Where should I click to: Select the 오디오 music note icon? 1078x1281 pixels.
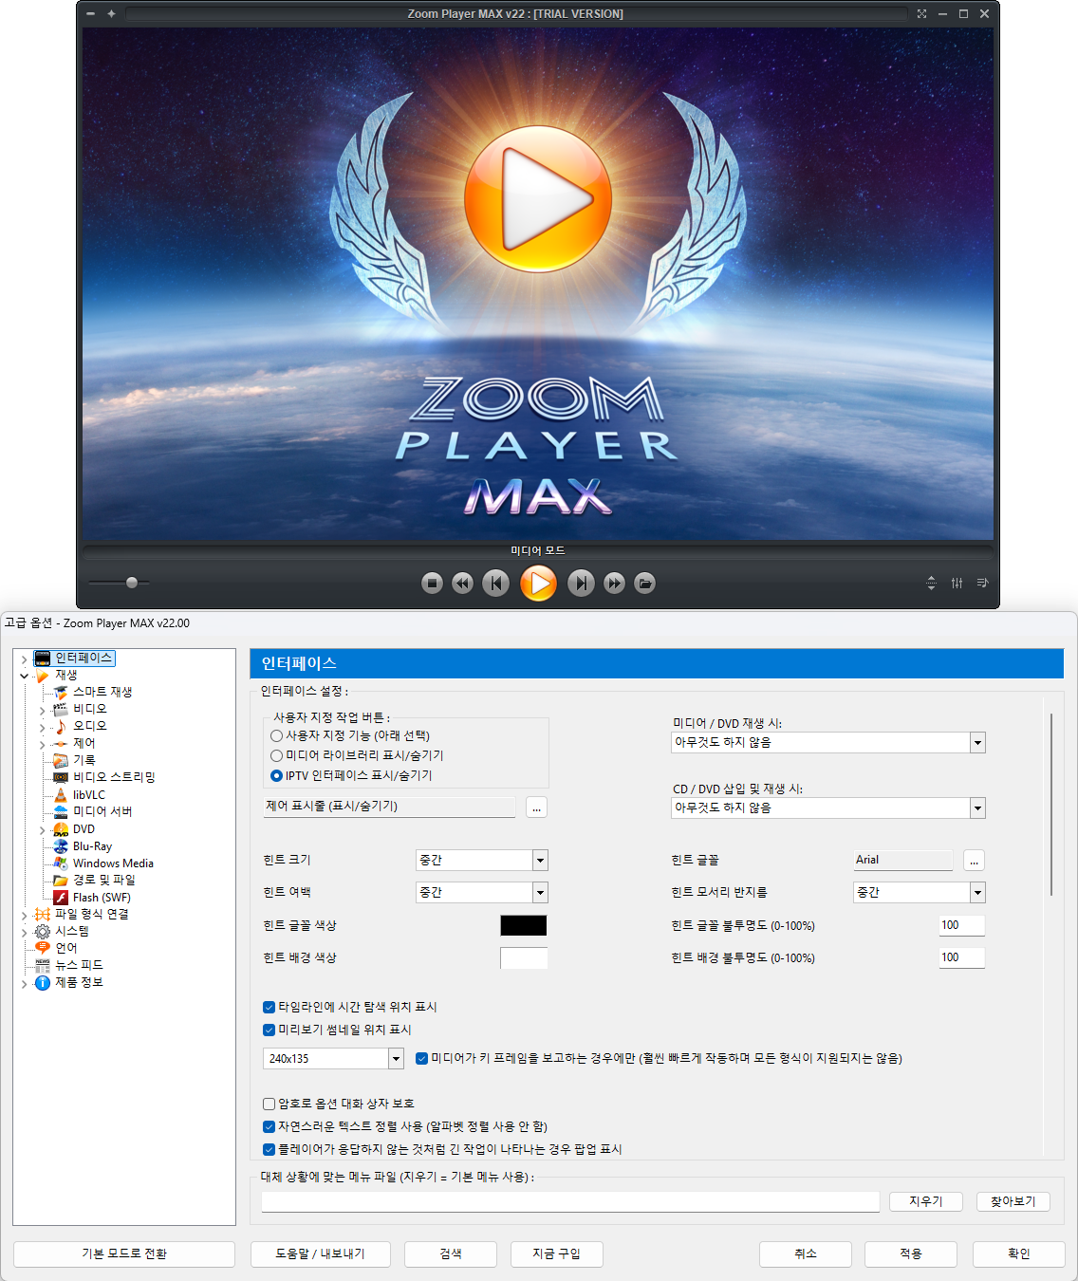pyautogui.click(x=61, y=726)
